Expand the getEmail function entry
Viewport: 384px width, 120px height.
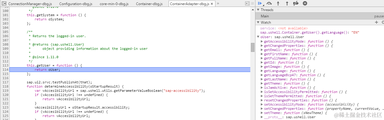pyautogui.click(x=262, y=50)
